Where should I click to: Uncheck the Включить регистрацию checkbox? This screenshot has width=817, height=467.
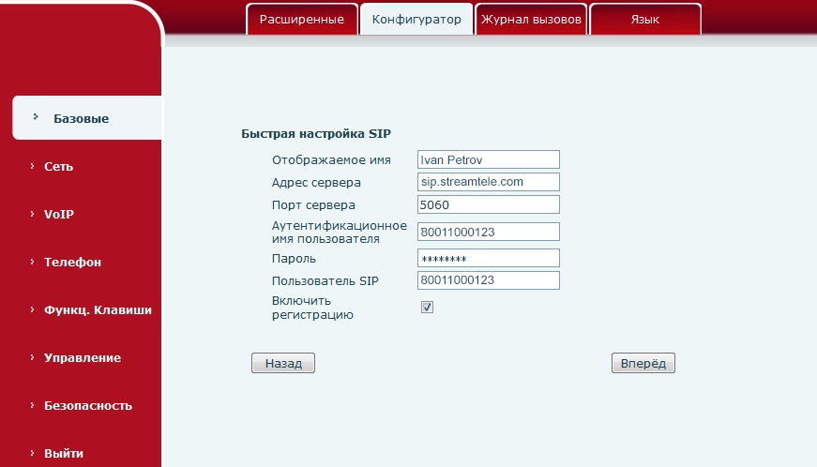[427, 307]
